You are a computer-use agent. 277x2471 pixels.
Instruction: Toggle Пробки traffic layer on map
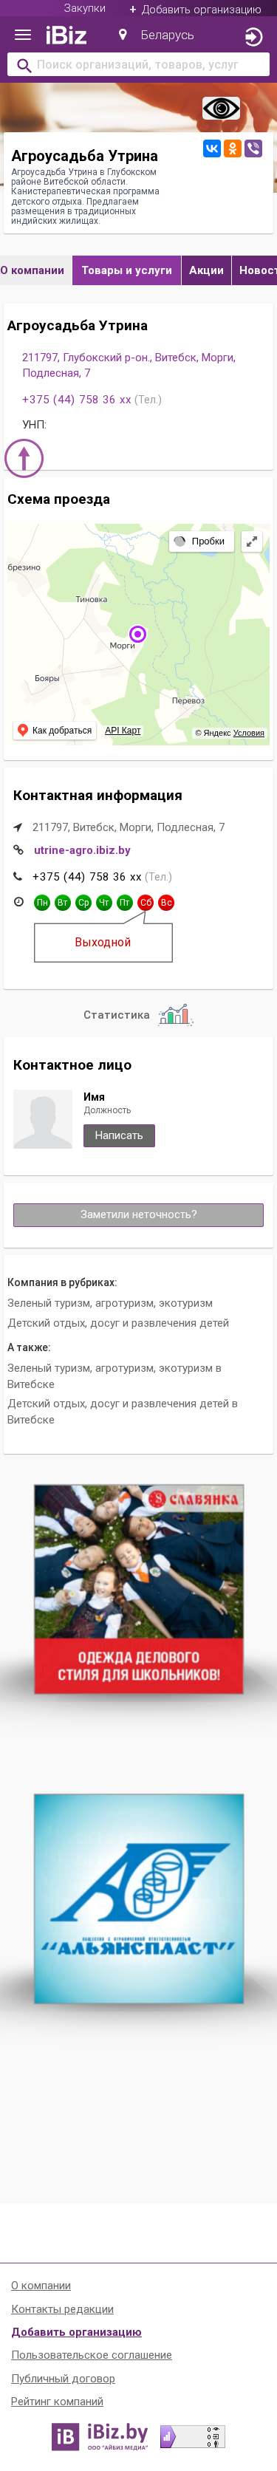(x=200, y=541)
